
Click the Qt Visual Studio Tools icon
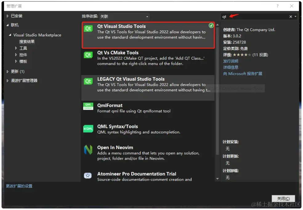click(x=88, y=29)
